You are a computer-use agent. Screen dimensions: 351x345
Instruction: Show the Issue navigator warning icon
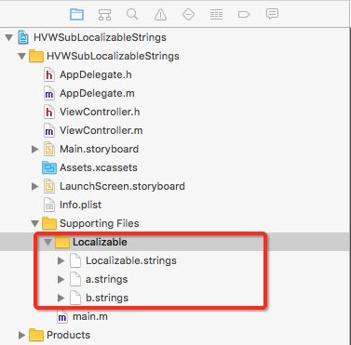160,14
